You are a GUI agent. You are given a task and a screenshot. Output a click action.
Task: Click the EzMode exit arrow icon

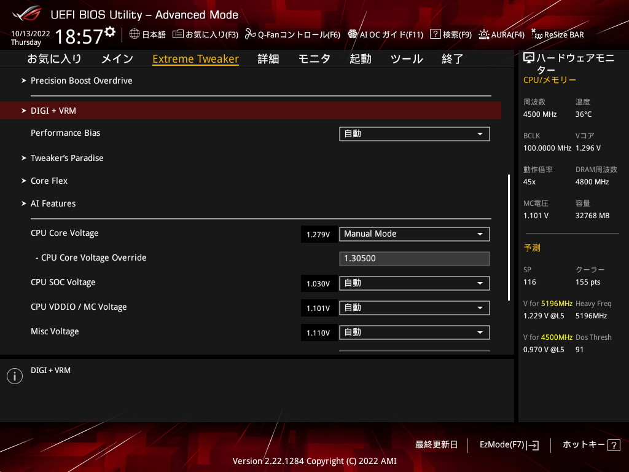coord(533,445)
